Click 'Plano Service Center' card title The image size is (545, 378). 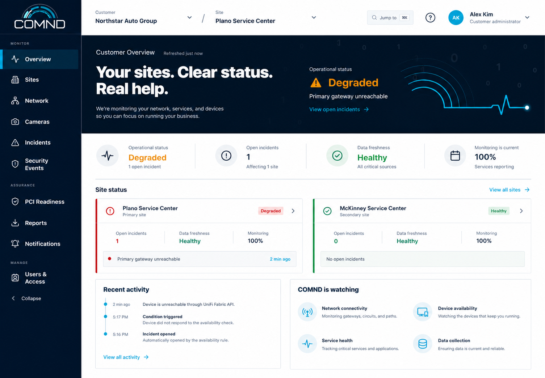[x=150, y=208]
